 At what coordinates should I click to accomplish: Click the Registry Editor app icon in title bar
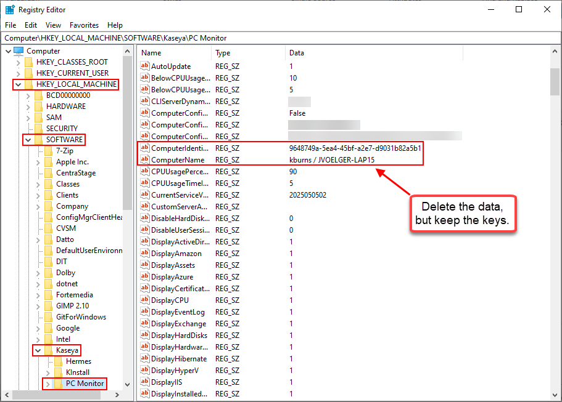pyautogui.click(x=10, y=10)
